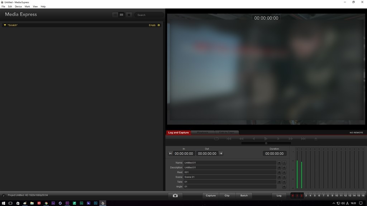
Task: Click the In timecode field
Action: pyautogui.click(x=184, y=153)
